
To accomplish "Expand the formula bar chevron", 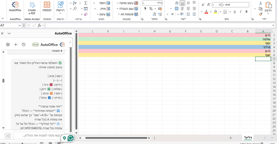I will (273, 25).
